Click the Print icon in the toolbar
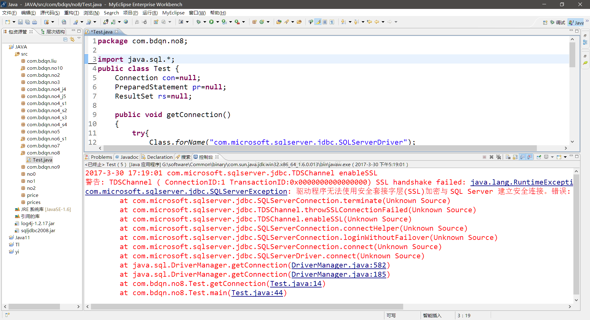This screenshot has width=590, height=320. pos(35,22)
